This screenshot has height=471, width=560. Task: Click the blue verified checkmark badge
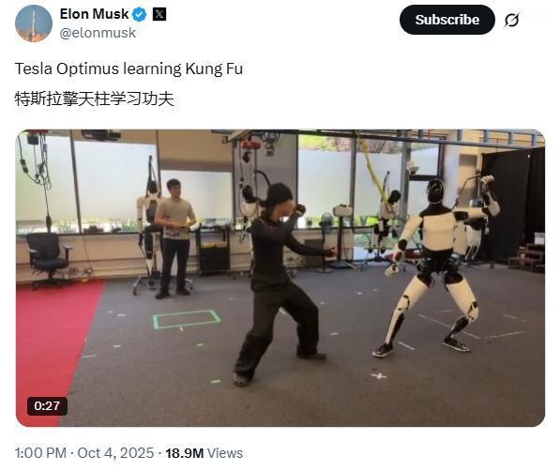tap(140, 15)
